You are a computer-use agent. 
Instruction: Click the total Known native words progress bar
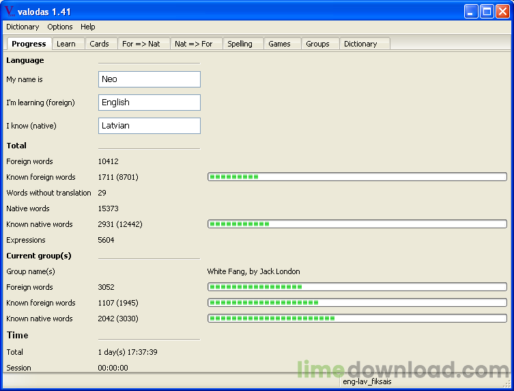coord(357,224)
